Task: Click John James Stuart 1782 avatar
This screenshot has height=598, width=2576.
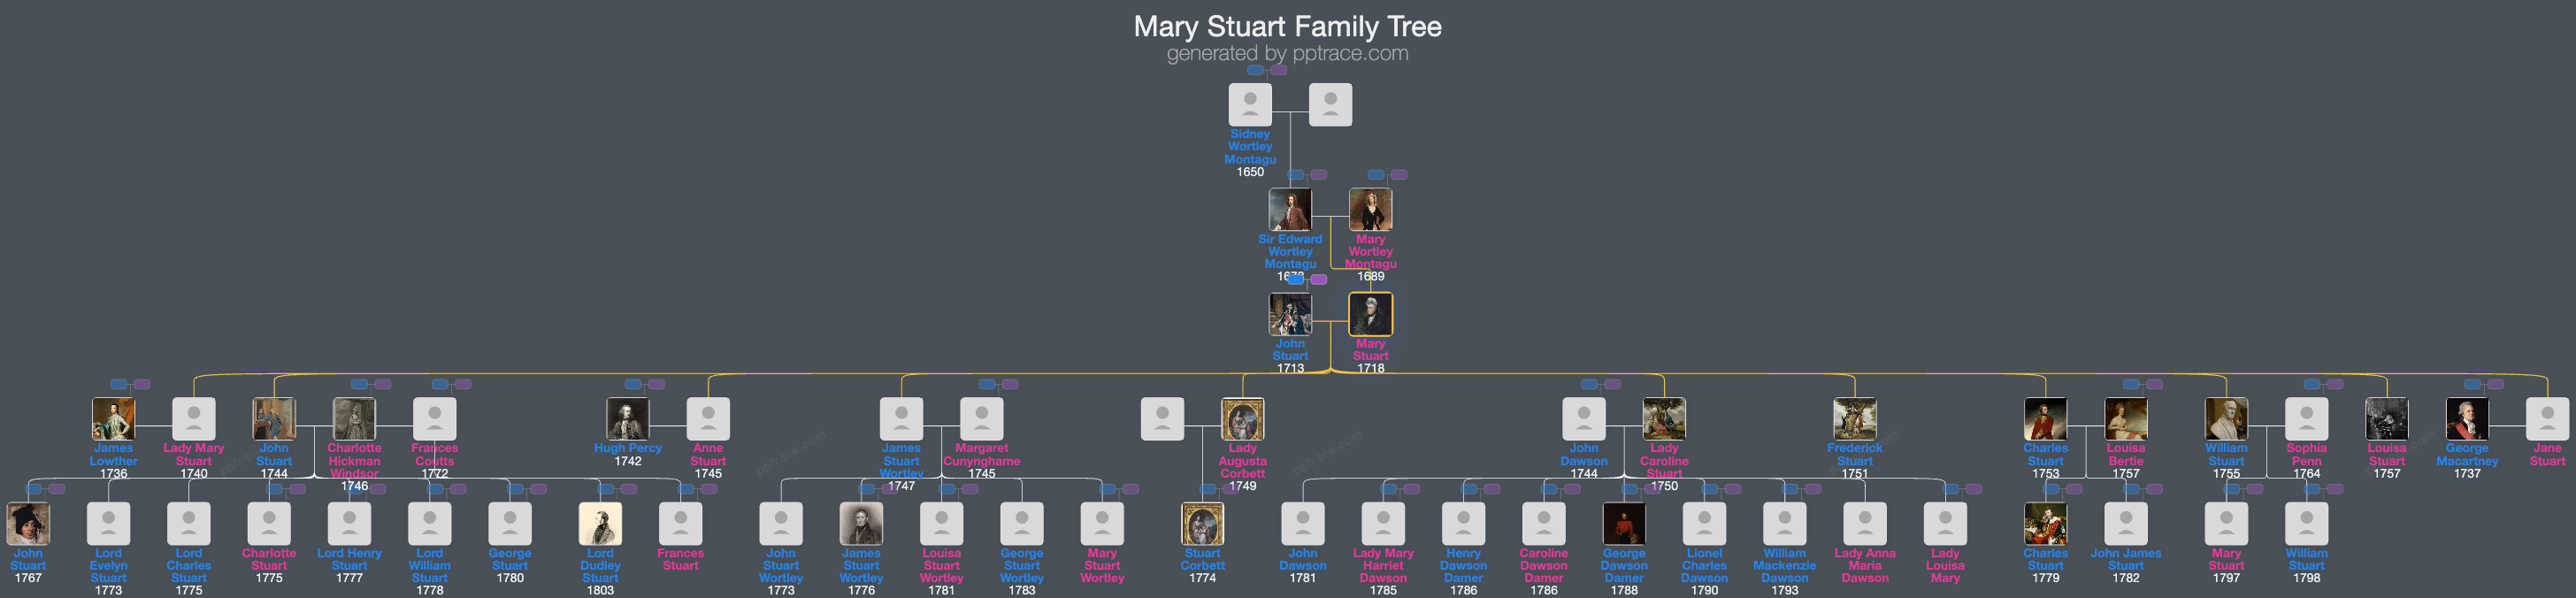Action: tap(2125, 524)
